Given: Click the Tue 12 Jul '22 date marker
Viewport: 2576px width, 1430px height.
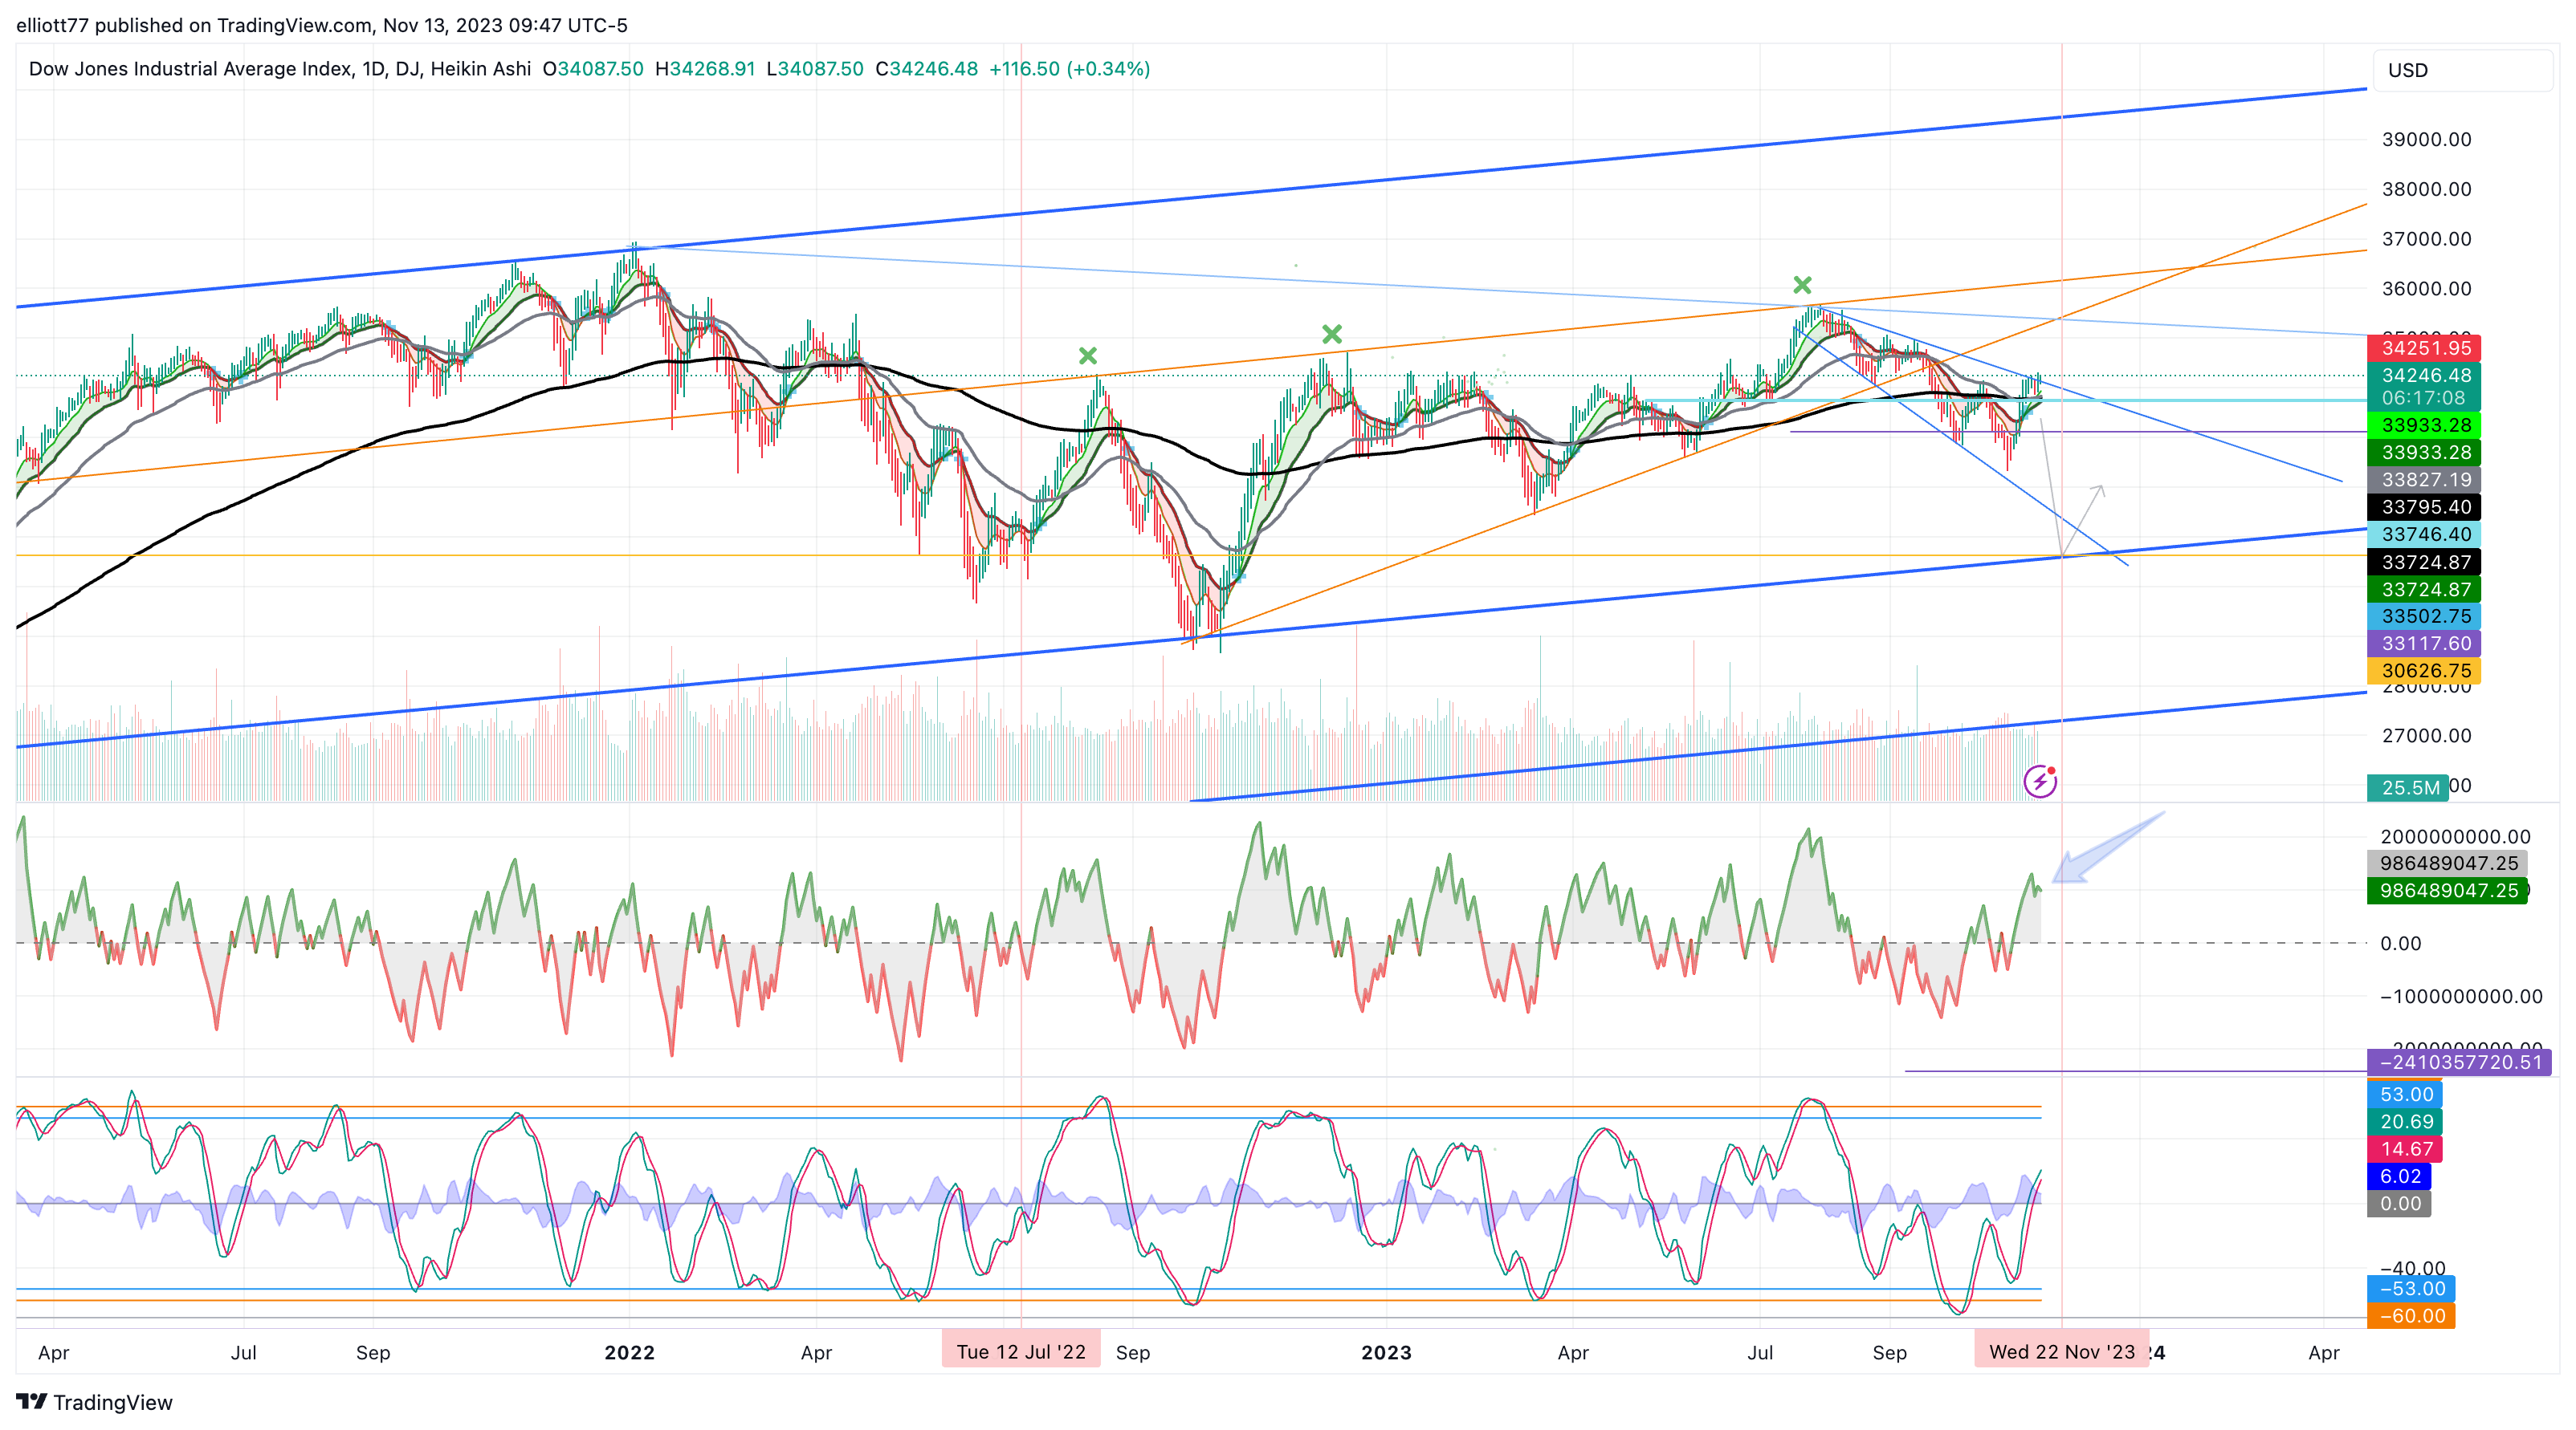Looking at the screenshot, I should 1021,1352.
